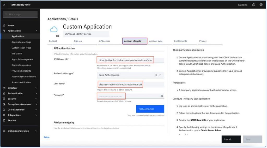The image size is (267, 148).
Task: Click the Authentication lock icon
Action: (4, 93)
